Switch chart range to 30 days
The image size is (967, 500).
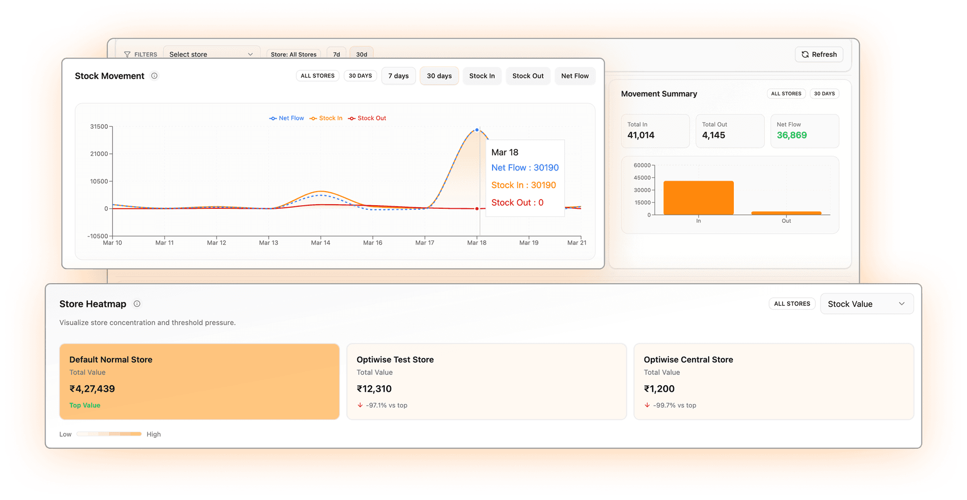click(439, 76)
